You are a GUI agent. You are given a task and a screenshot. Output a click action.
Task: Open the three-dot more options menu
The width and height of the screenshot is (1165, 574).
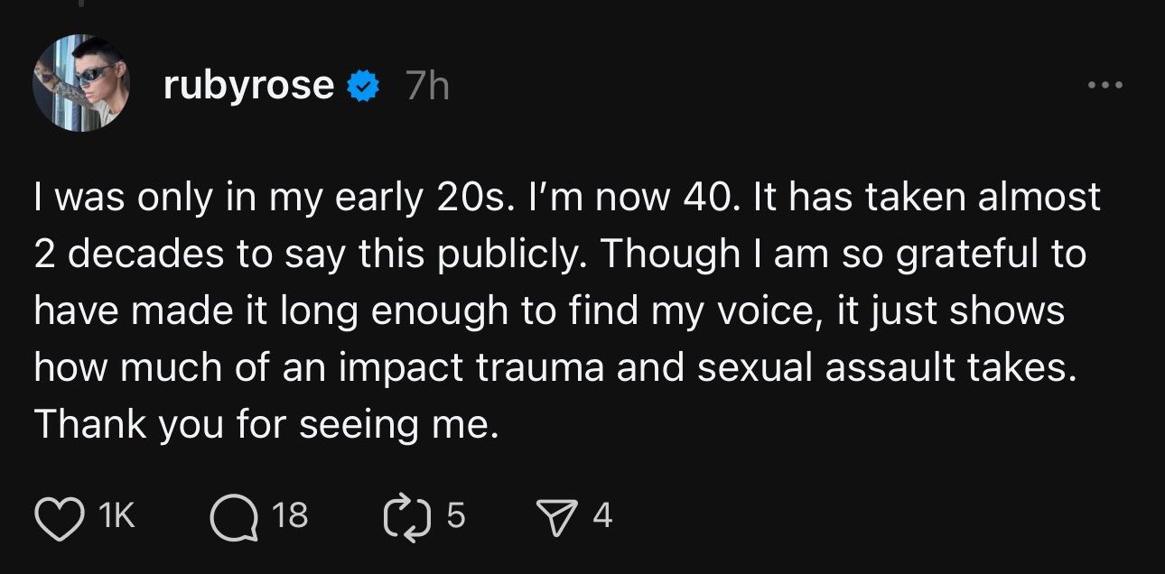point(1105,86)
